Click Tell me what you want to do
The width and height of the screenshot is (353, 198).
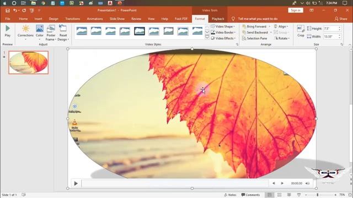[258, 19]
